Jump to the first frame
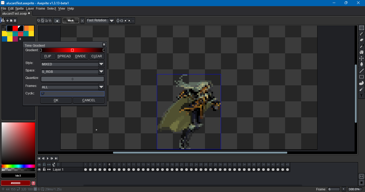Viewport: 365px width, 192px height. pyautogui.click(x=39, y=158)
